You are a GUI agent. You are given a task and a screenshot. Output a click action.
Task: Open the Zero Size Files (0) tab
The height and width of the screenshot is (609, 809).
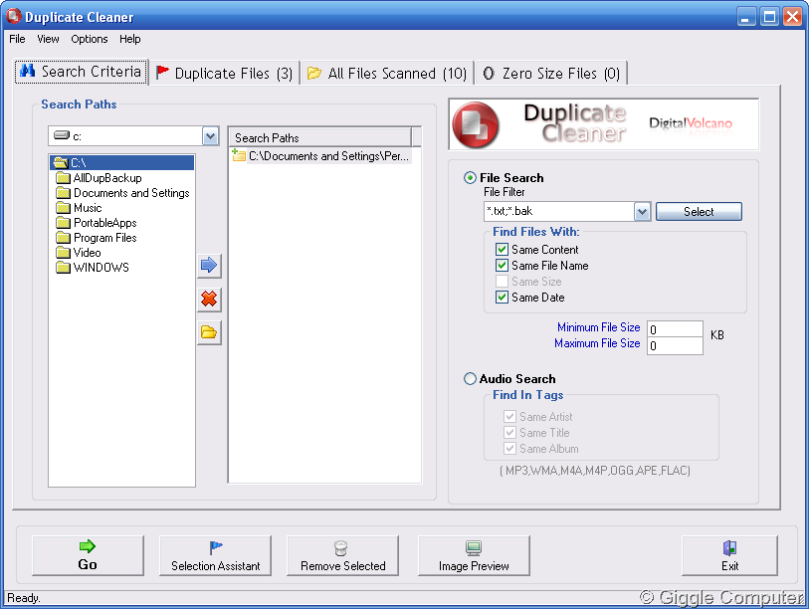point(551,74)
